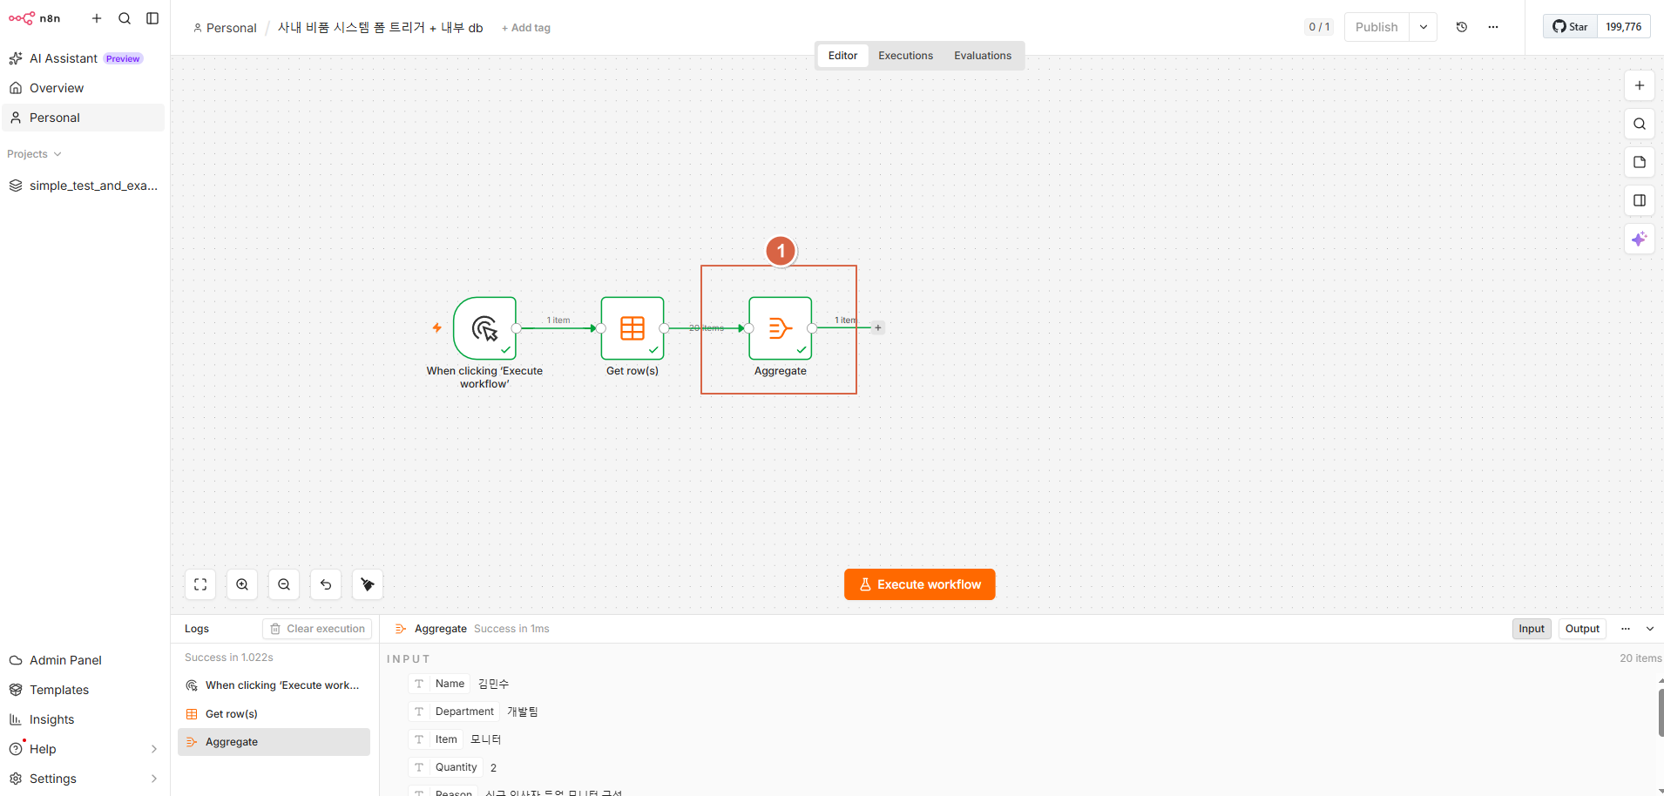This screenshot has width=1664, height=796.
Task: Select the manual Execute workflow trigger node
Action: tap(485, 328)
